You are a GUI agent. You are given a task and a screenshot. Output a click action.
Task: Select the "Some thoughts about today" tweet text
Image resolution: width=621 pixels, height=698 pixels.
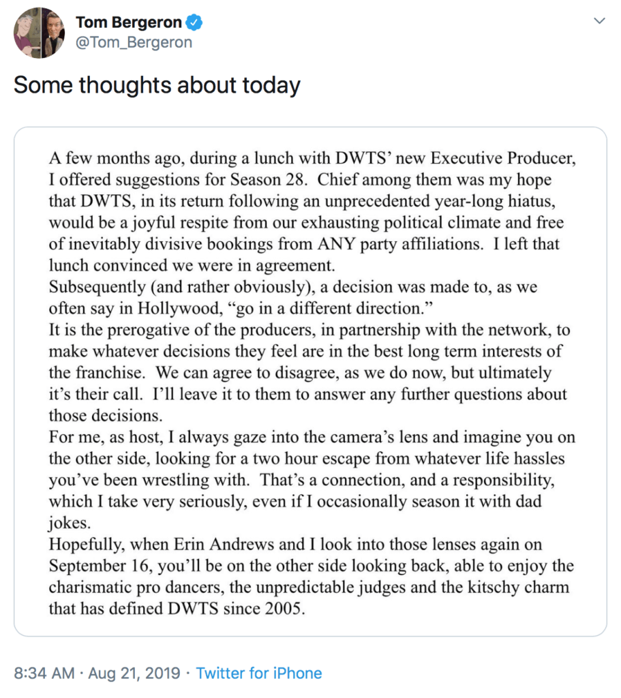[x=157, y=85]
